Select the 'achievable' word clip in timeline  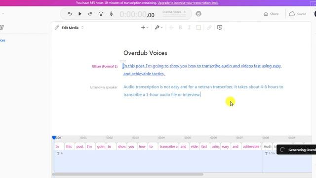coord(251,146)
